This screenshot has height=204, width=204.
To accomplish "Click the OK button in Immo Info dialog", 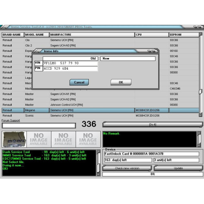I will [121, 82].
